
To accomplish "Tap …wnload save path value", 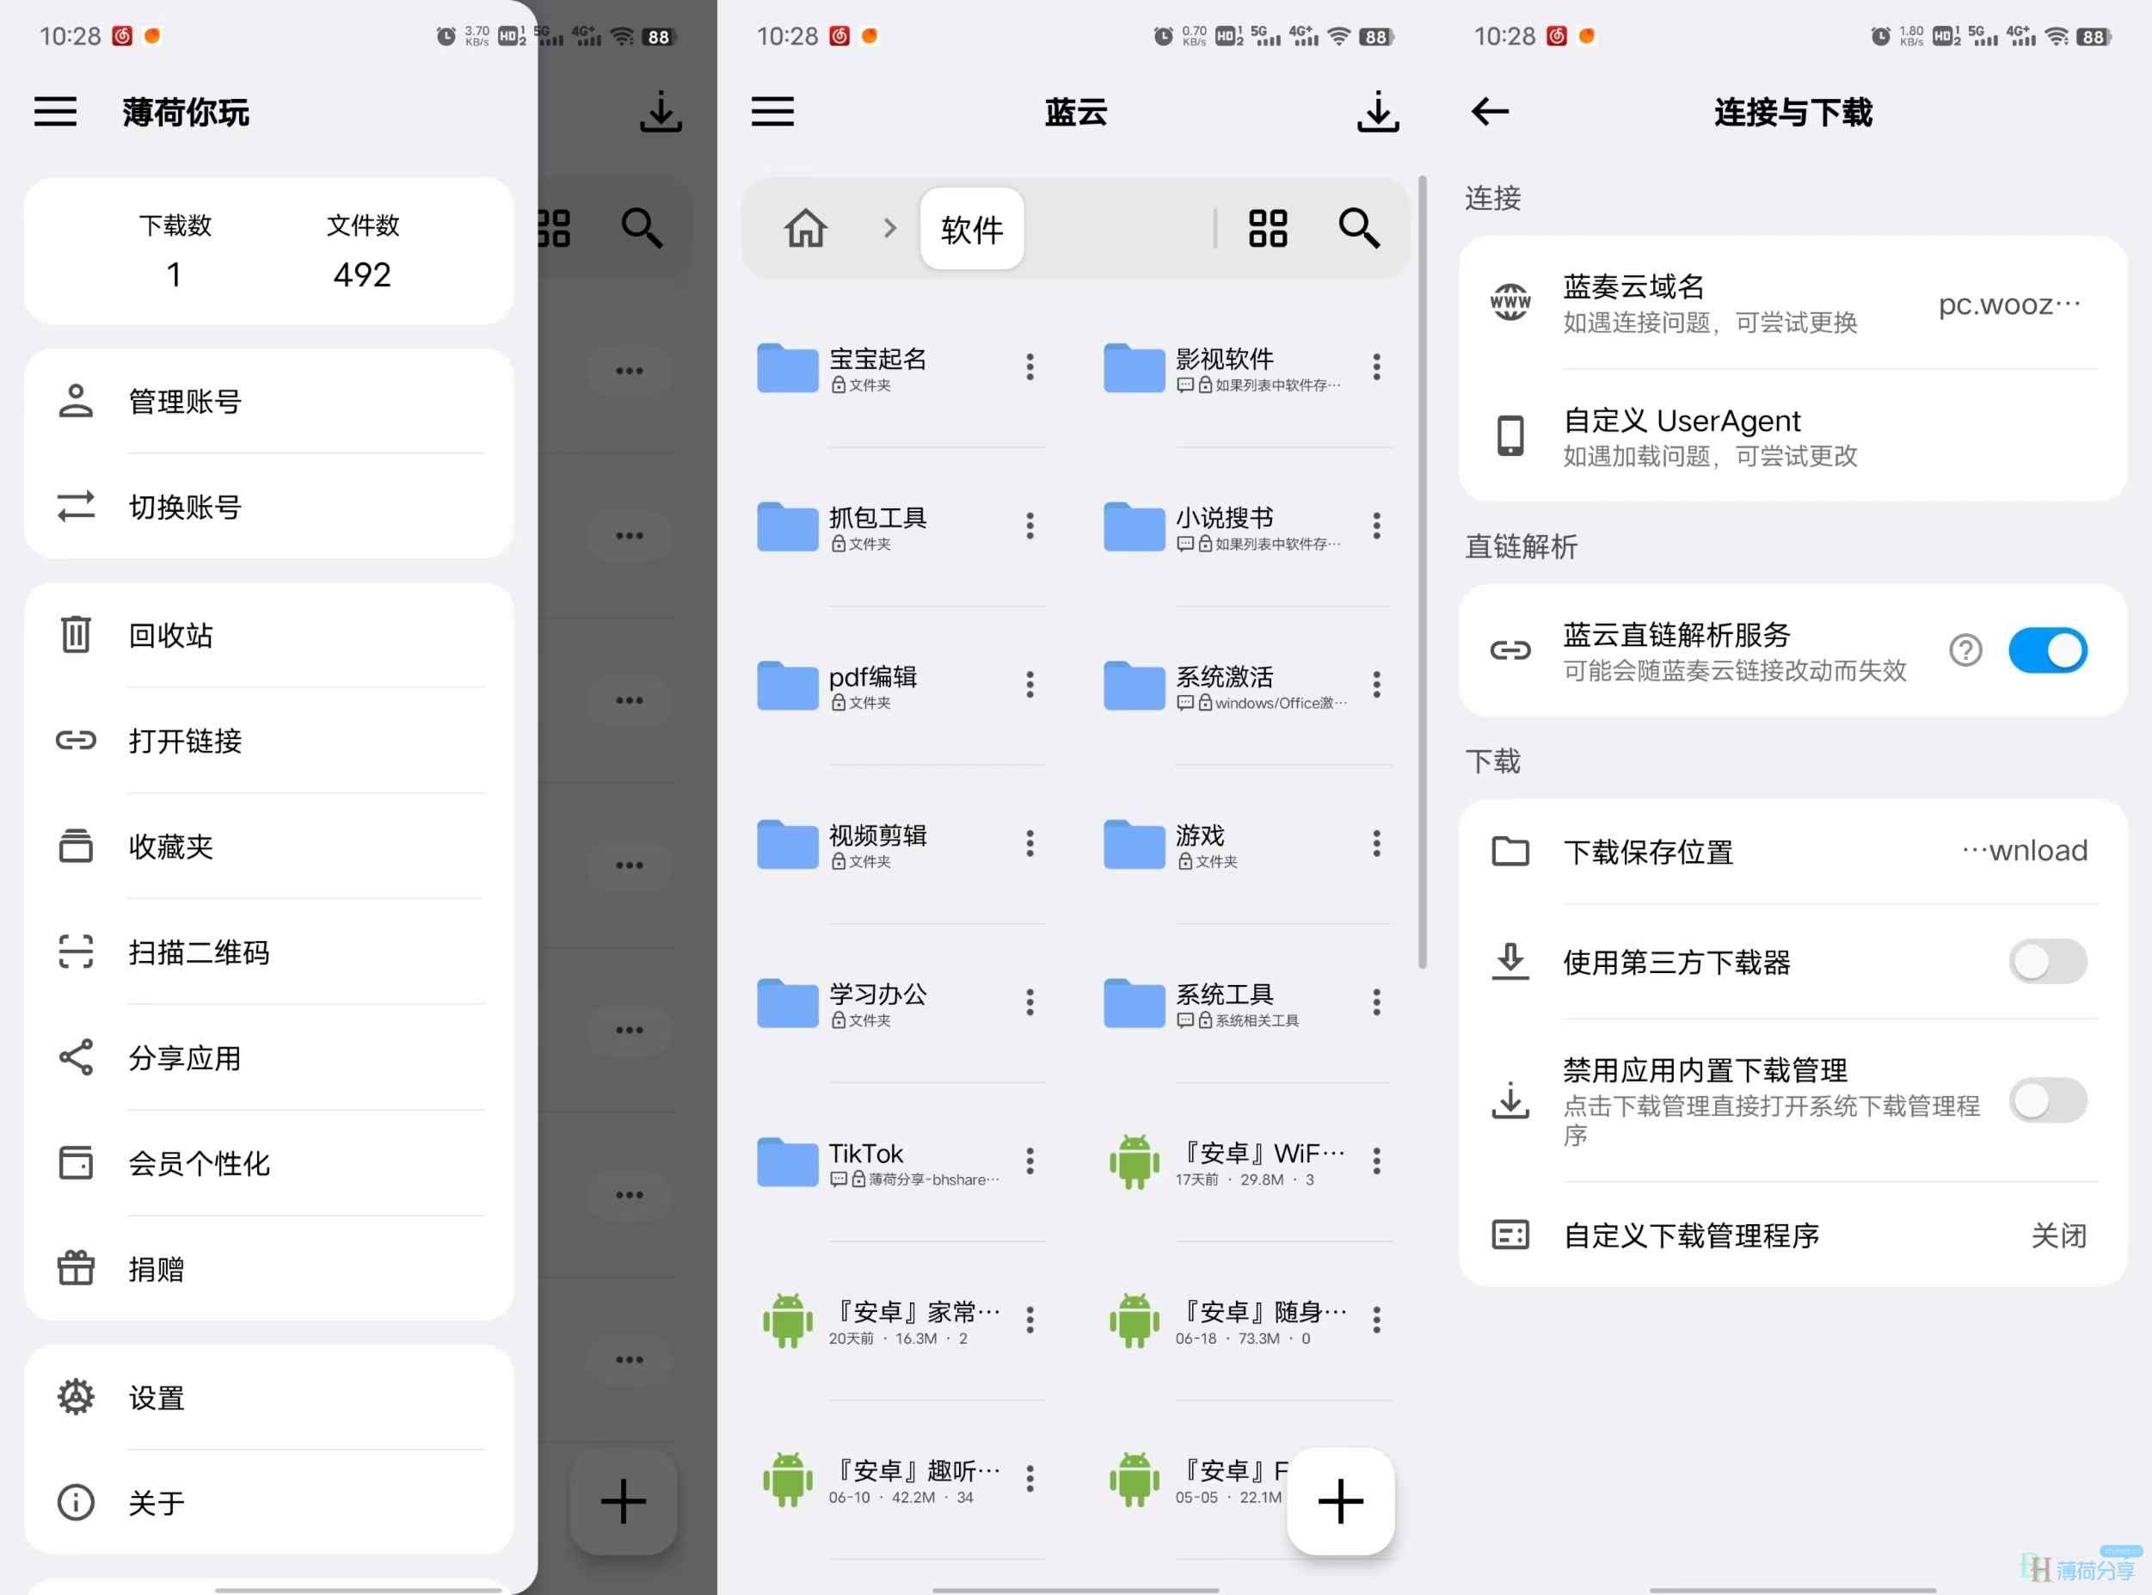I will tap(2025, 851).
